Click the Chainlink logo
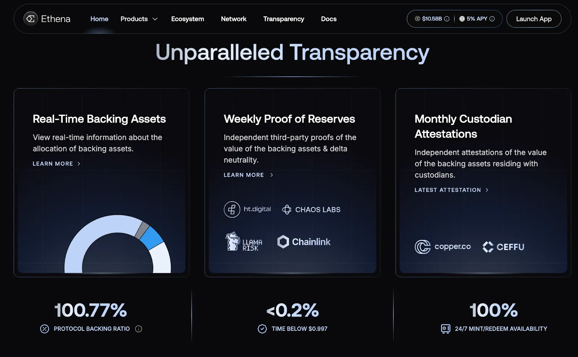This screenshot has width=578, height=357. click(304, 242)
